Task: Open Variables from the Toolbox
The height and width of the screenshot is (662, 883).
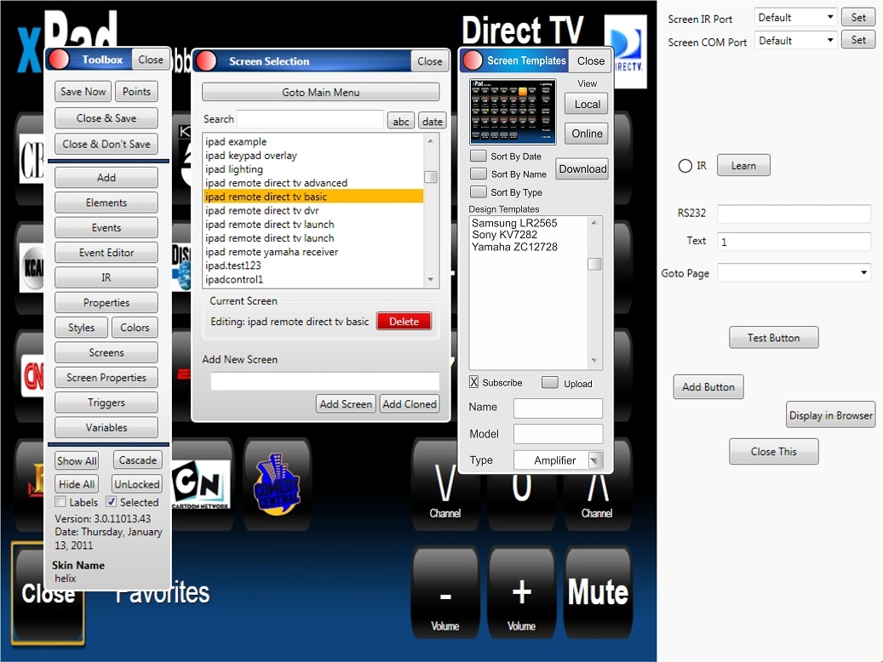Action: pyautogui.click(x=106, y=428)
